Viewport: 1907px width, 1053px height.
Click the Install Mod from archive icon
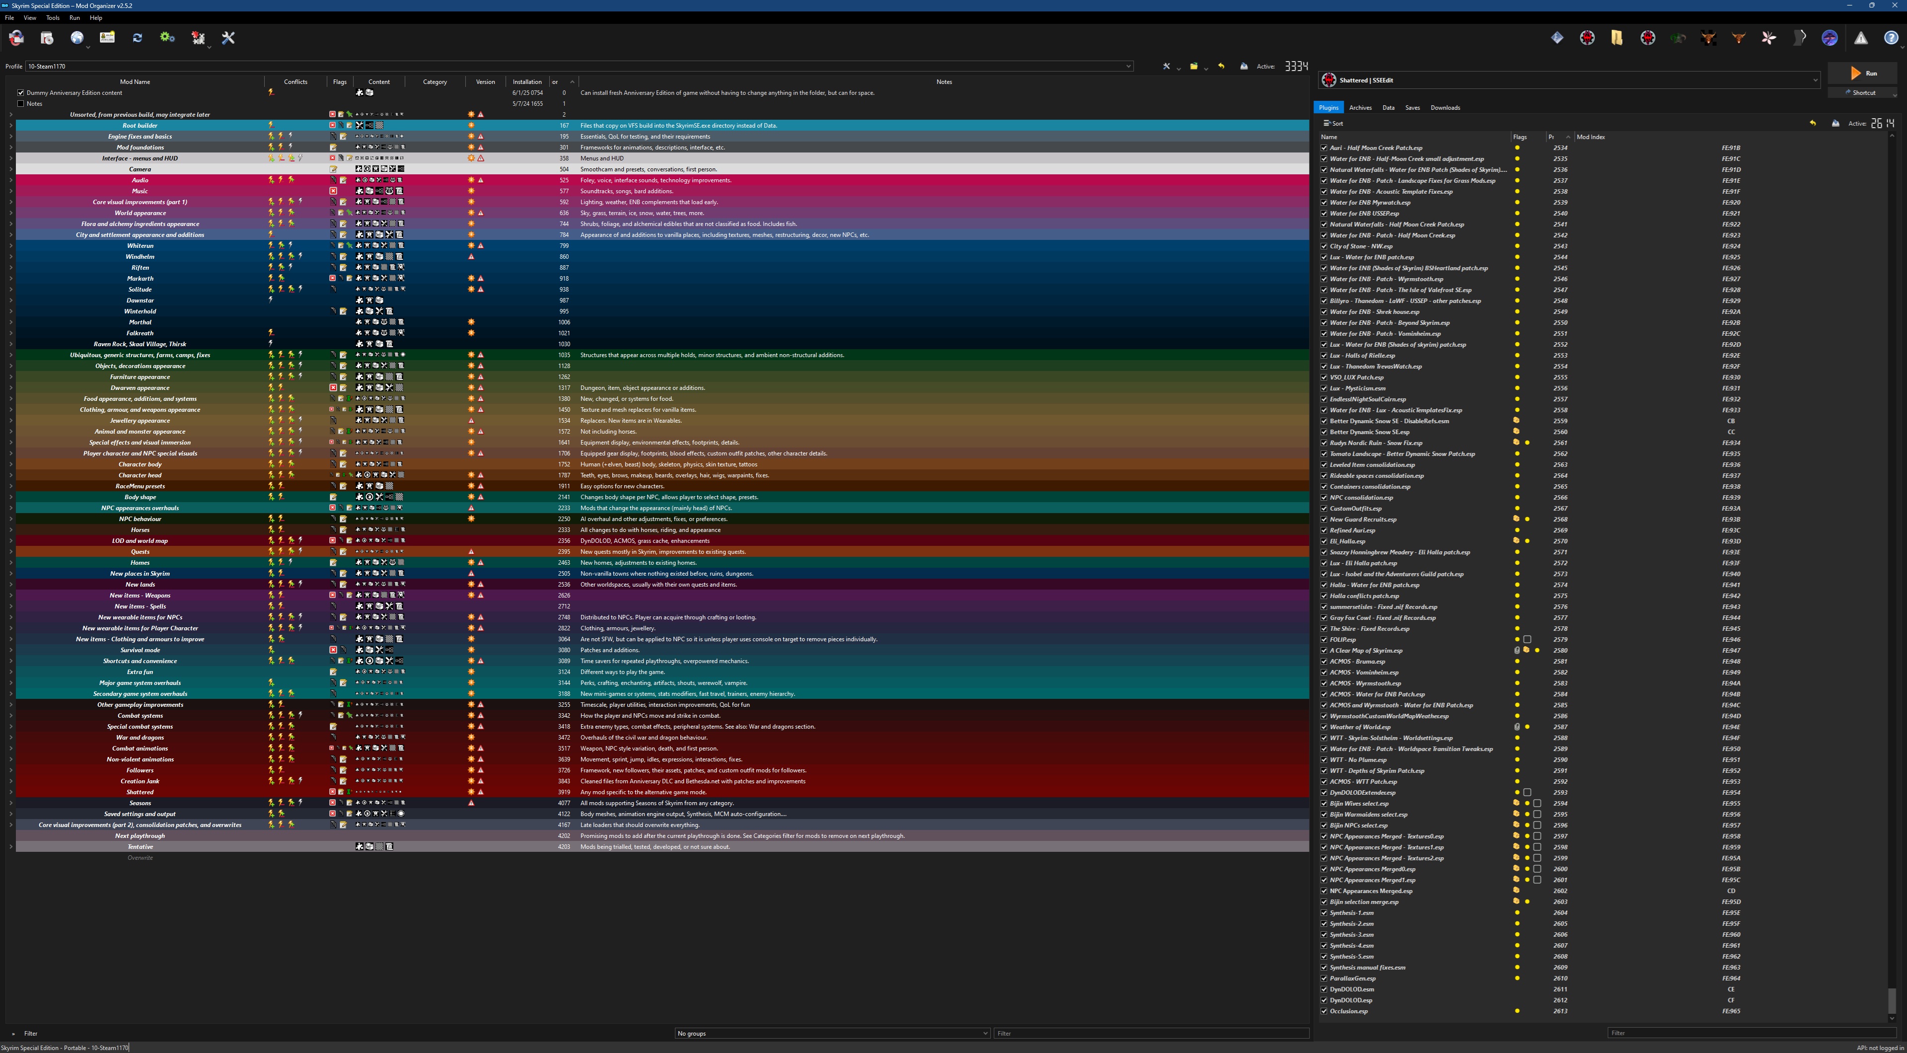(x=47, y=38)
